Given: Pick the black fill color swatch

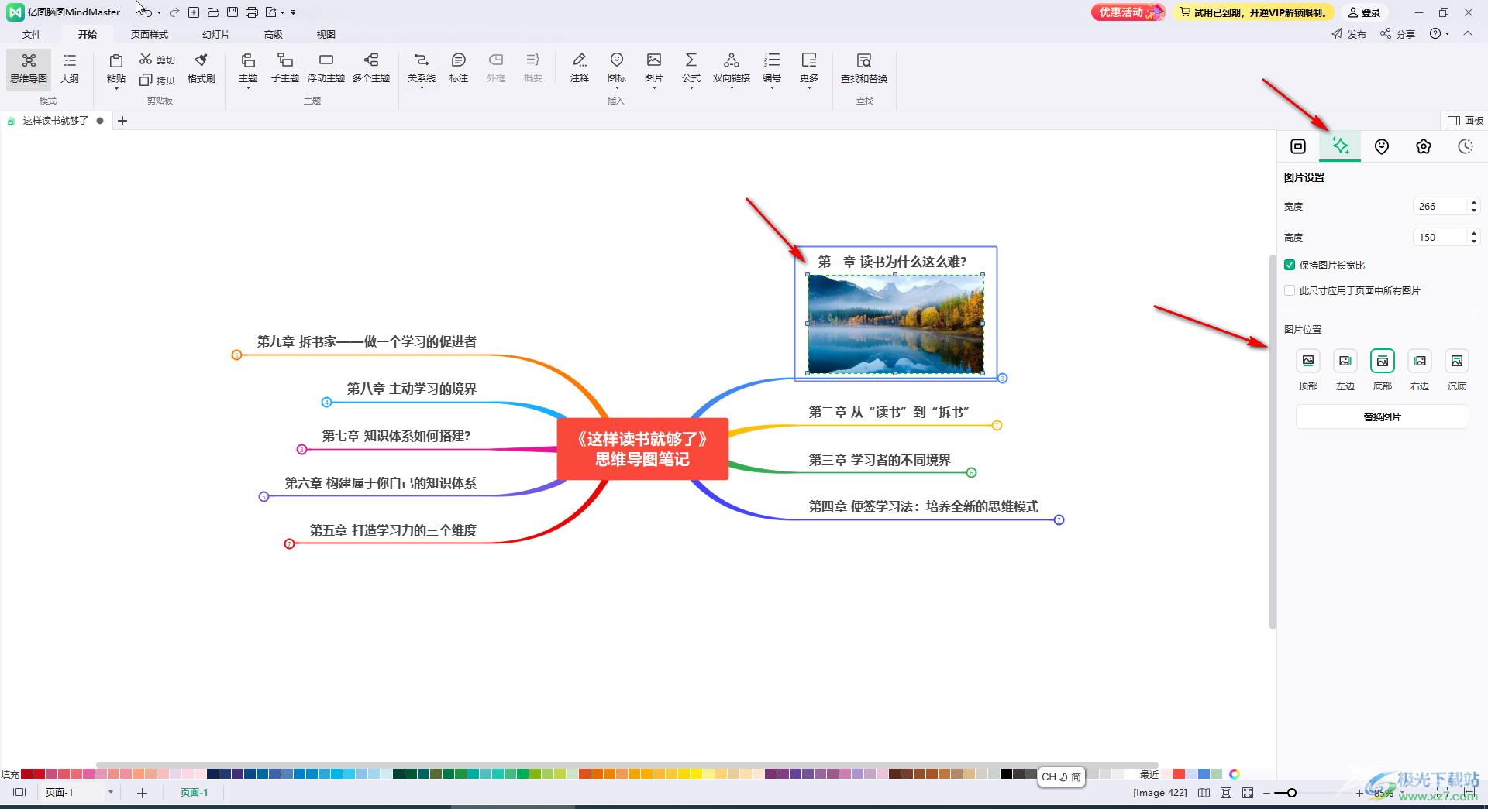Looking at the screenshot, I should [1006, 774].
